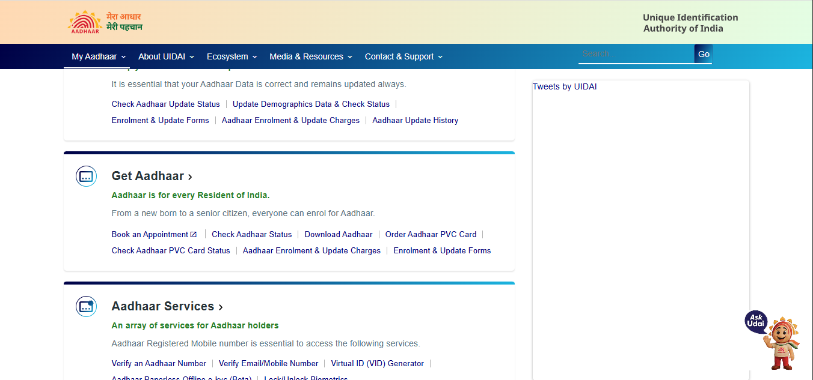Click the Get Aadhaar section card icon
Viewport: 813px width, 380px height.
click(x=86, y=176)
